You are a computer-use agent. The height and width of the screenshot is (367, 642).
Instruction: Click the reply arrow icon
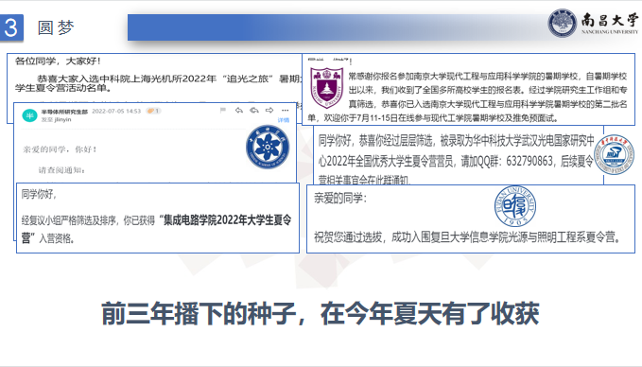[x=239, y=110]
